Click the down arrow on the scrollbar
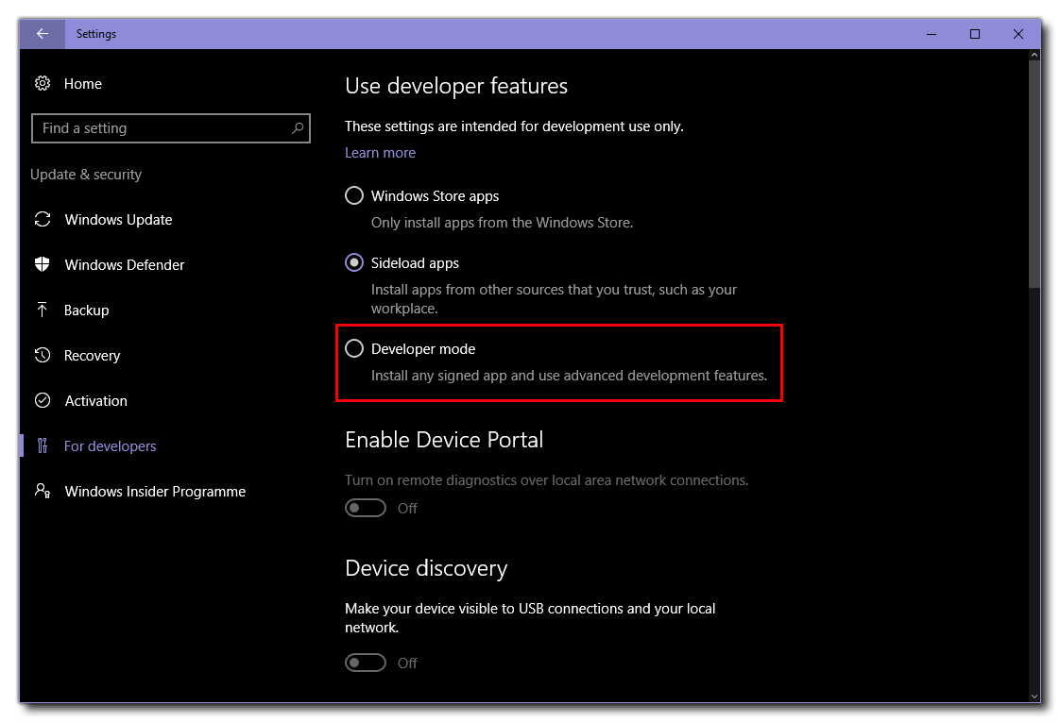1060x722 pixels. [x=1033, y=697]
